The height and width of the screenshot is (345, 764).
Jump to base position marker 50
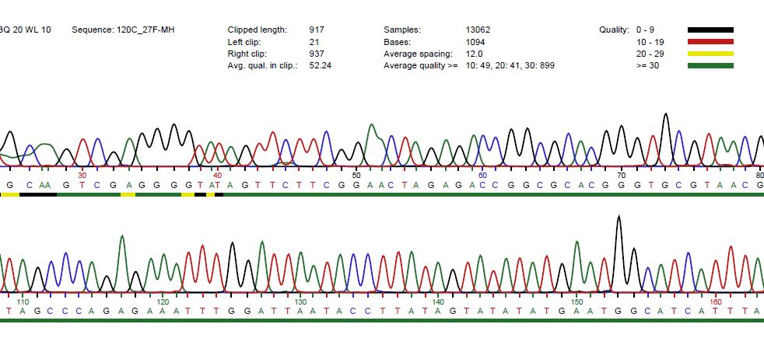click(x=356, y=175)
